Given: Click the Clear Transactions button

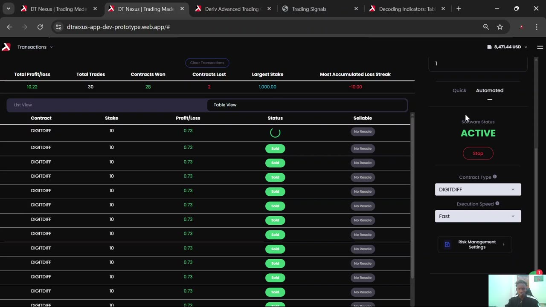Looking at the screenshot, I should click(207, 63).
